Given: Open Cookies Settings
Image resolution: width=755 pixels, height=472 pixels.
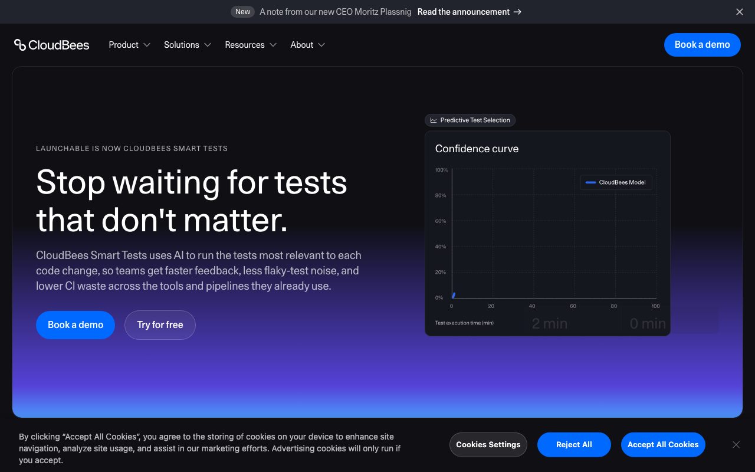Looking at the screenshot, I should point(488,445).
